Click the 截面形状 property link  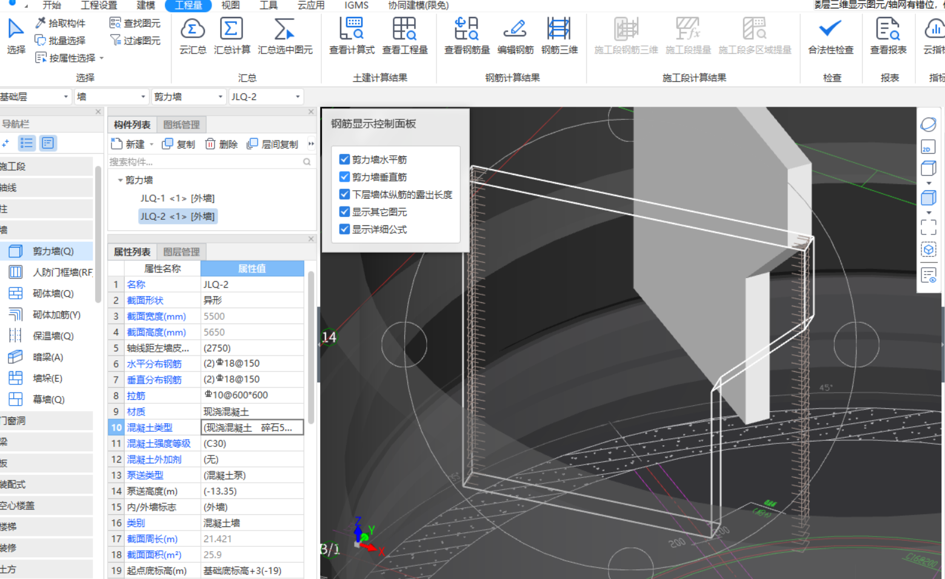point(145,300)
